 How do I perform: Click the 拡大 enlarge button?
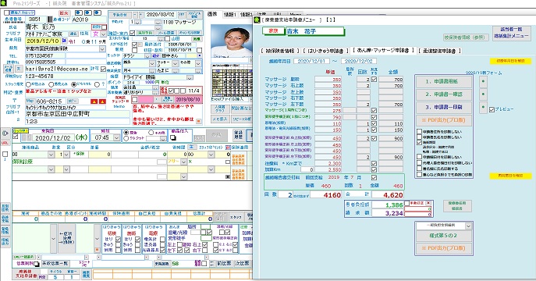(x=64, y=13)
